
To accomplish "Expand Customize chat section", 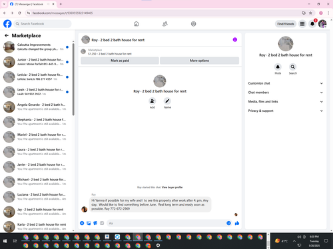I will pos(286,83).
